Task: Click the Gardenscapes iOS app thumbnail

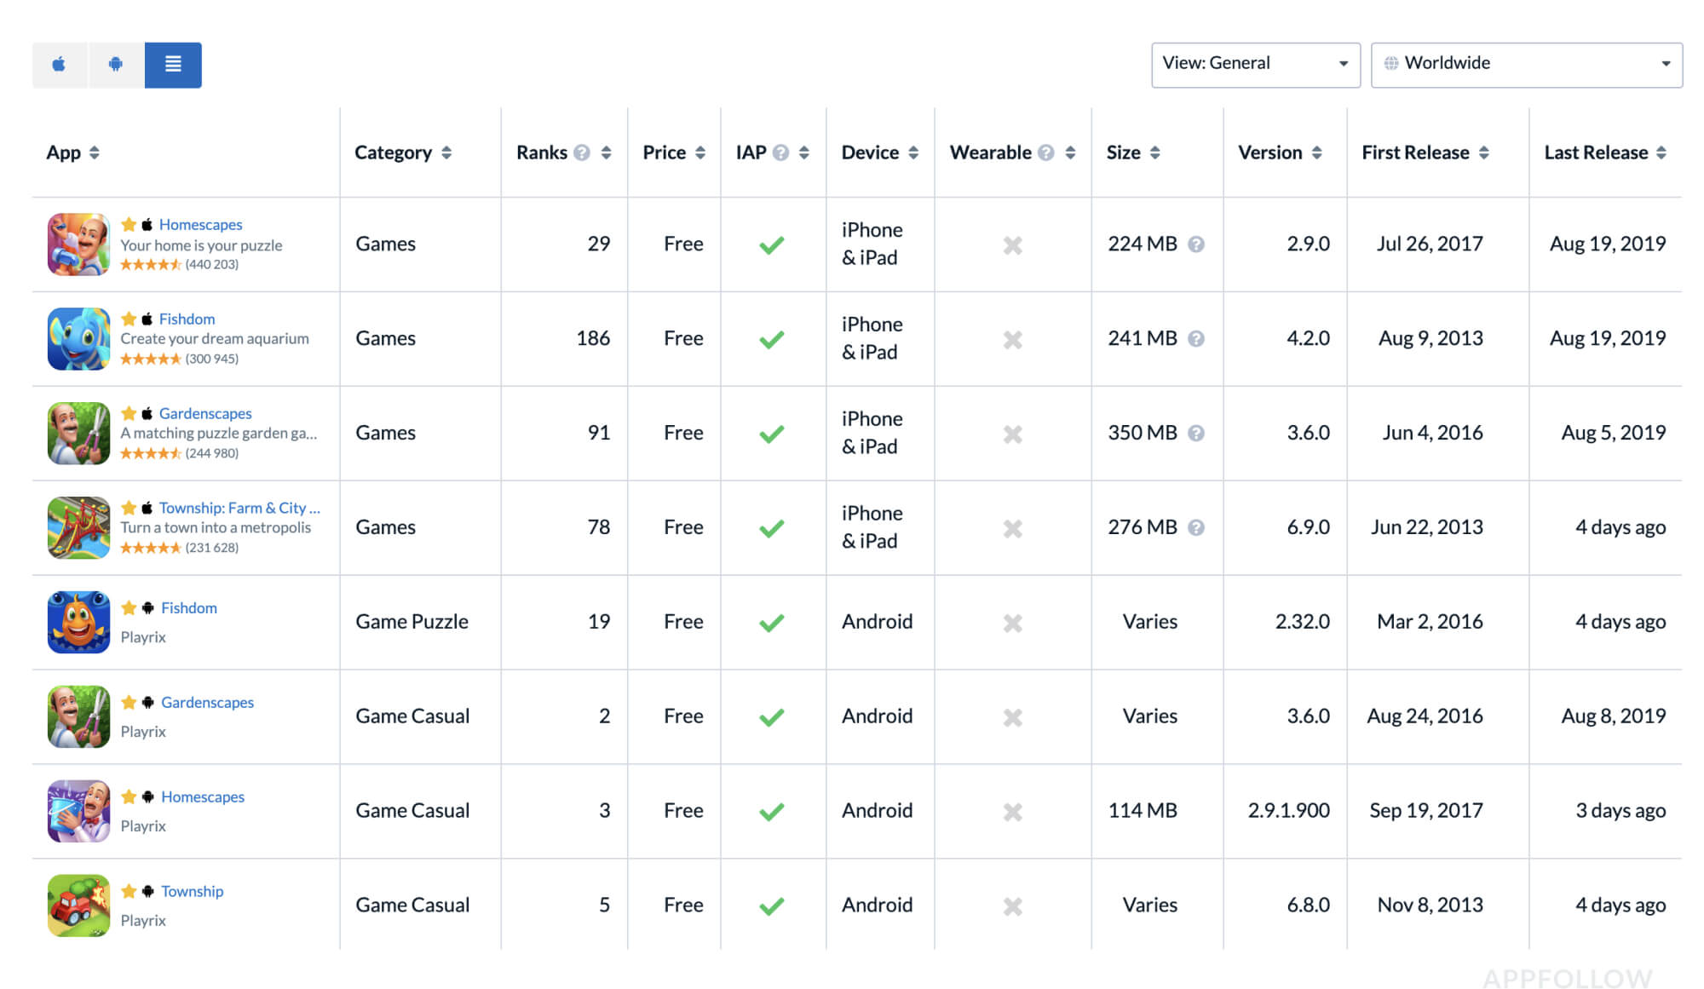Action: coord(78,434)
